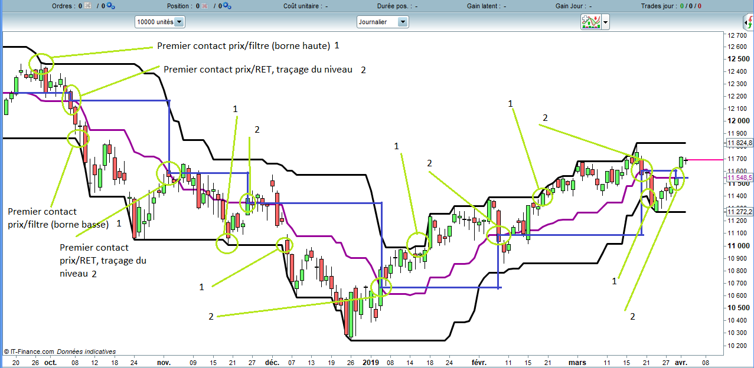Screen dimensions: 754x368
Task: Click the 2019 year marker on the time axis
Action: pos(370,363)
